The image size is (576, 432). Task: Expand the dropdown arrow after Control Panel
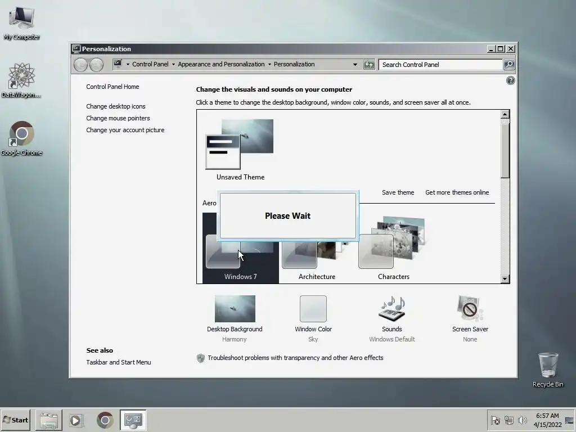click(173, 65)
